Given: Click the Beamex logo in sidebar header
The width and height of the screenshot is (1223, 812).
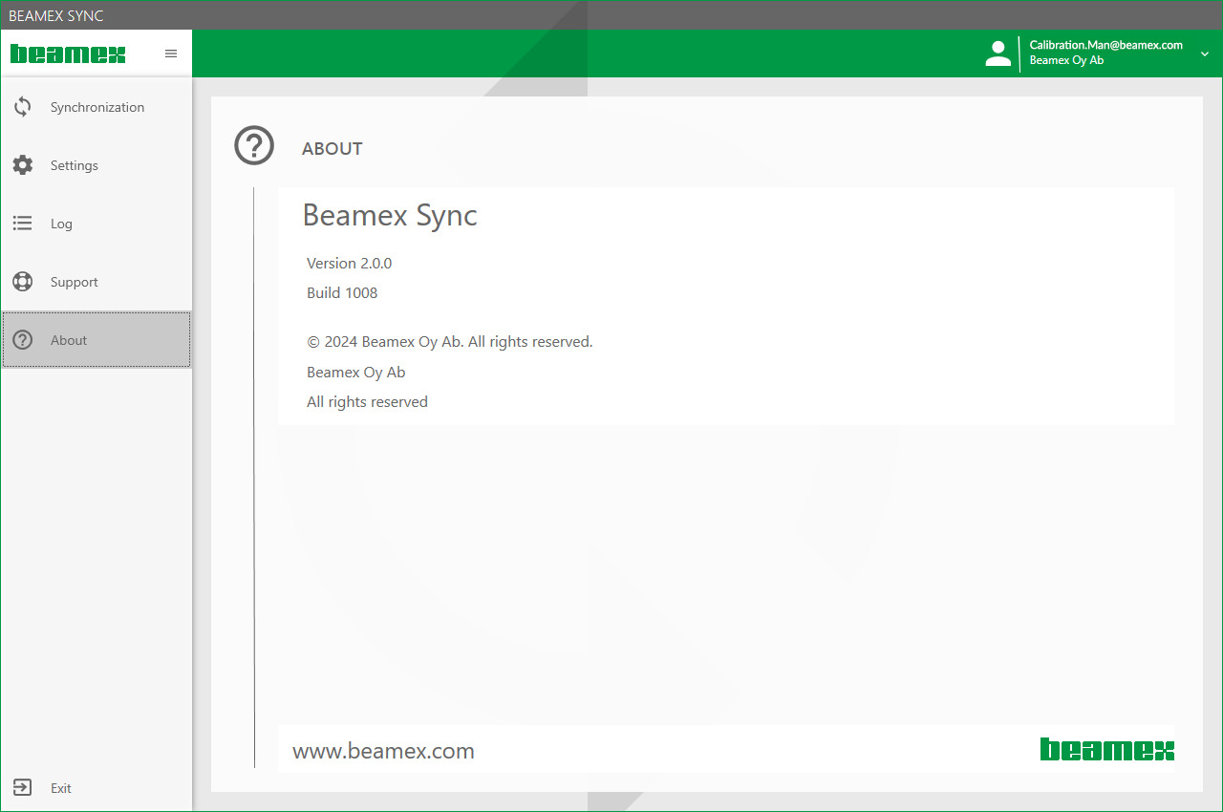Looking at the screenshot, I should pos(68,53).
